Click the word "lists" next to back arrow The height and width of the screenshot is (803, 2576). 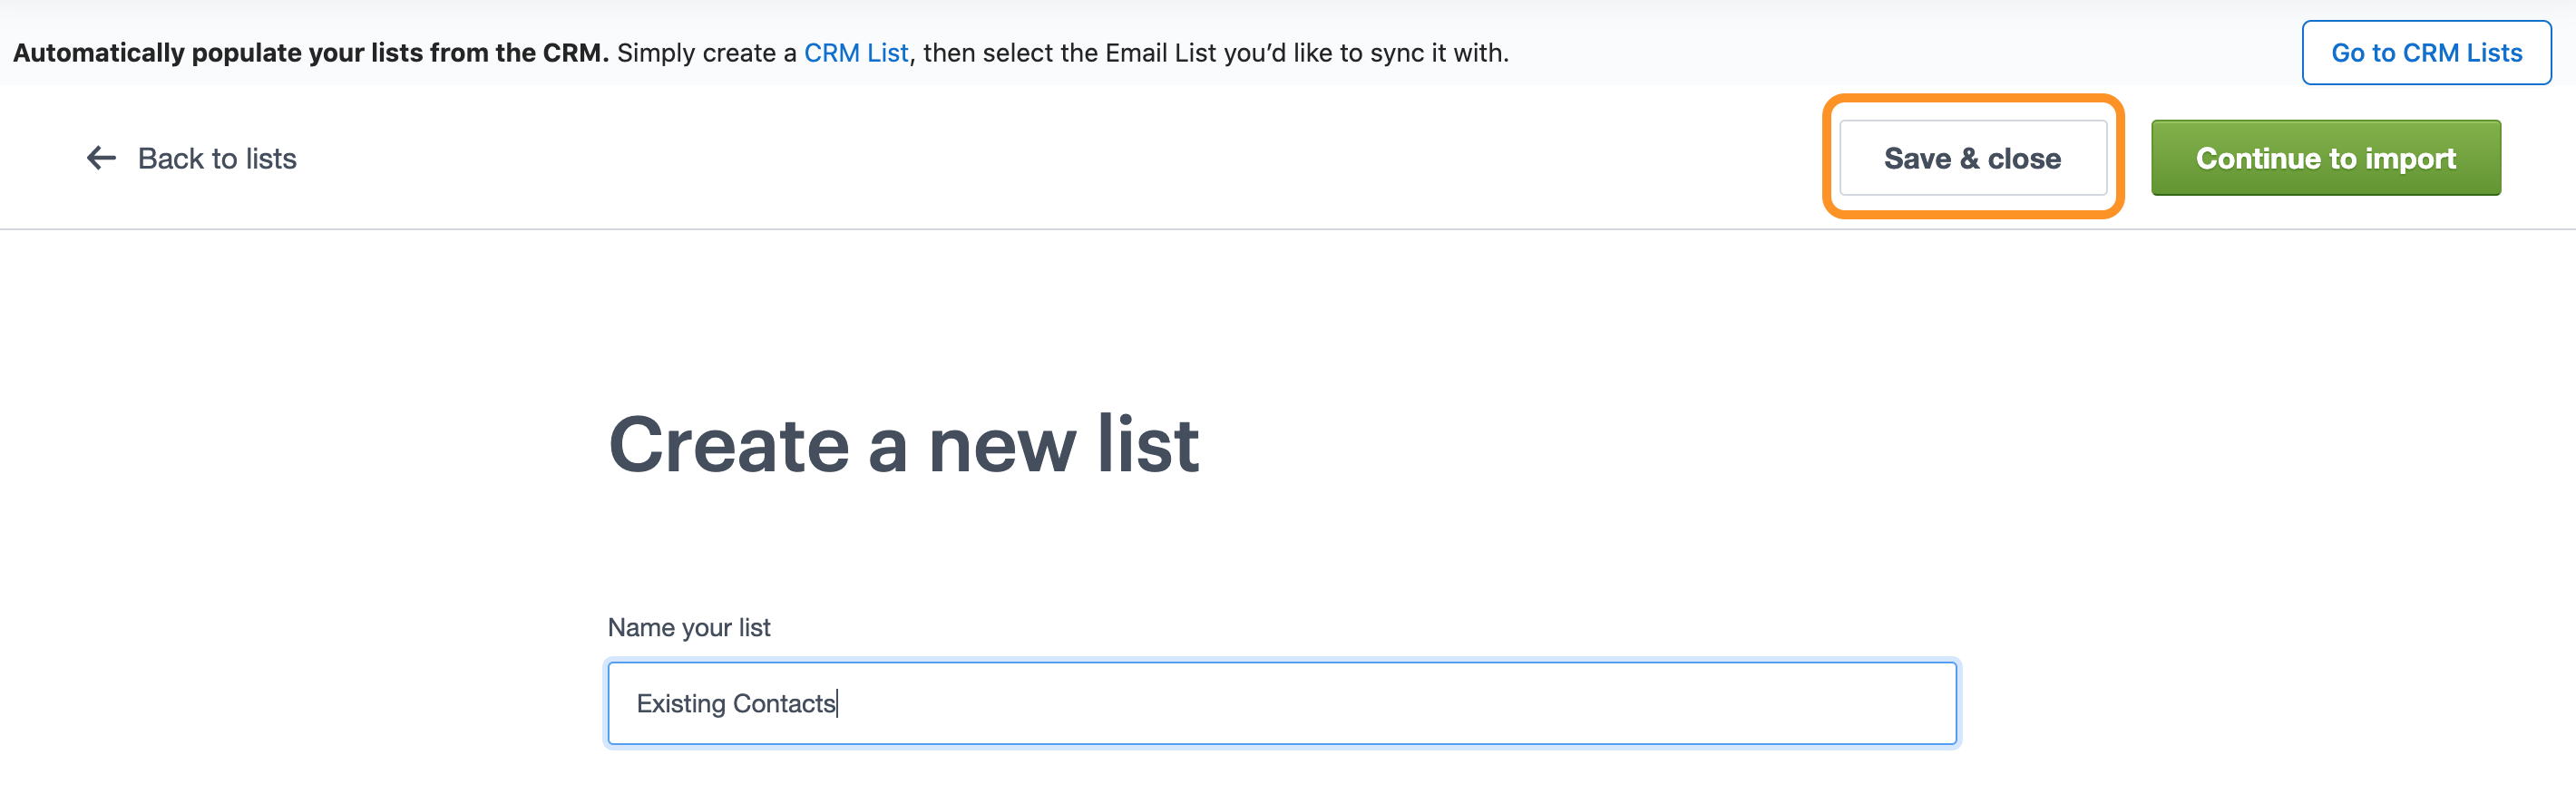tap(271, 159)
